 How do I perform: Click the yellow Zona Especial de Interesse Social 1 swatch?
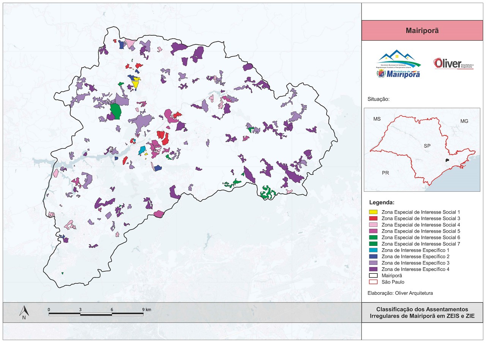(x=373, y=212)
